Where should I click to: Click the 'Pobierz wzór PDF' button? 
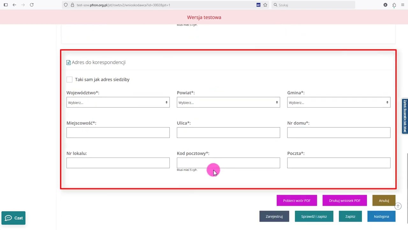pos(297,201)
